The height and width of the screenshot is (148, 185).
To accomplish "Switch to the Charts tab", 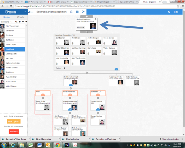I will click(20, 17).
